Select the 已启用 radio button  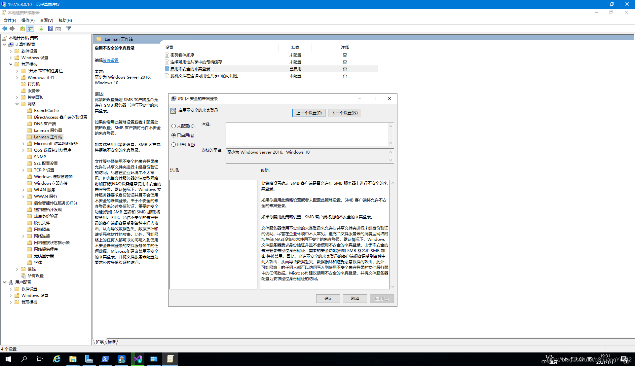point(173,135)
